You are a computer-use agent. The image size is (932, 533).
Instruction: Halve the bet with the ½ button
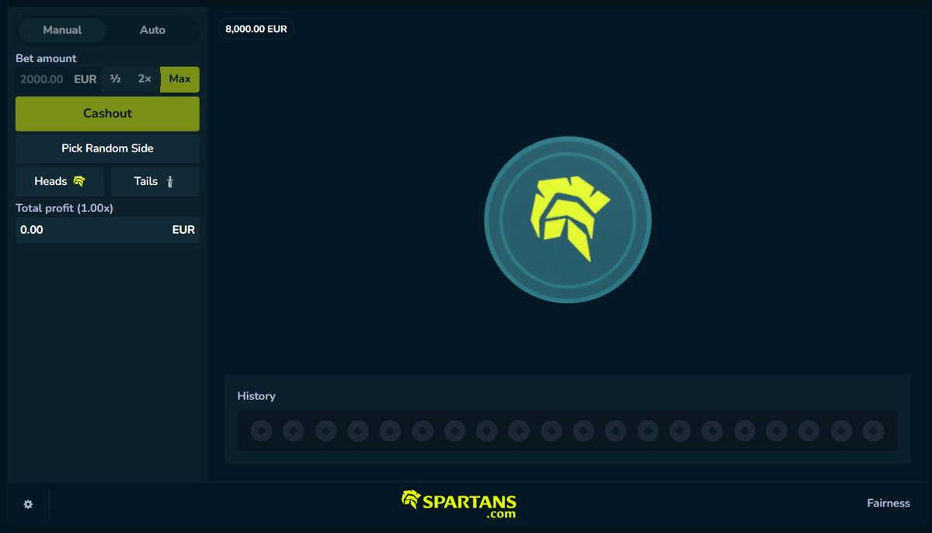pos(115,79)
